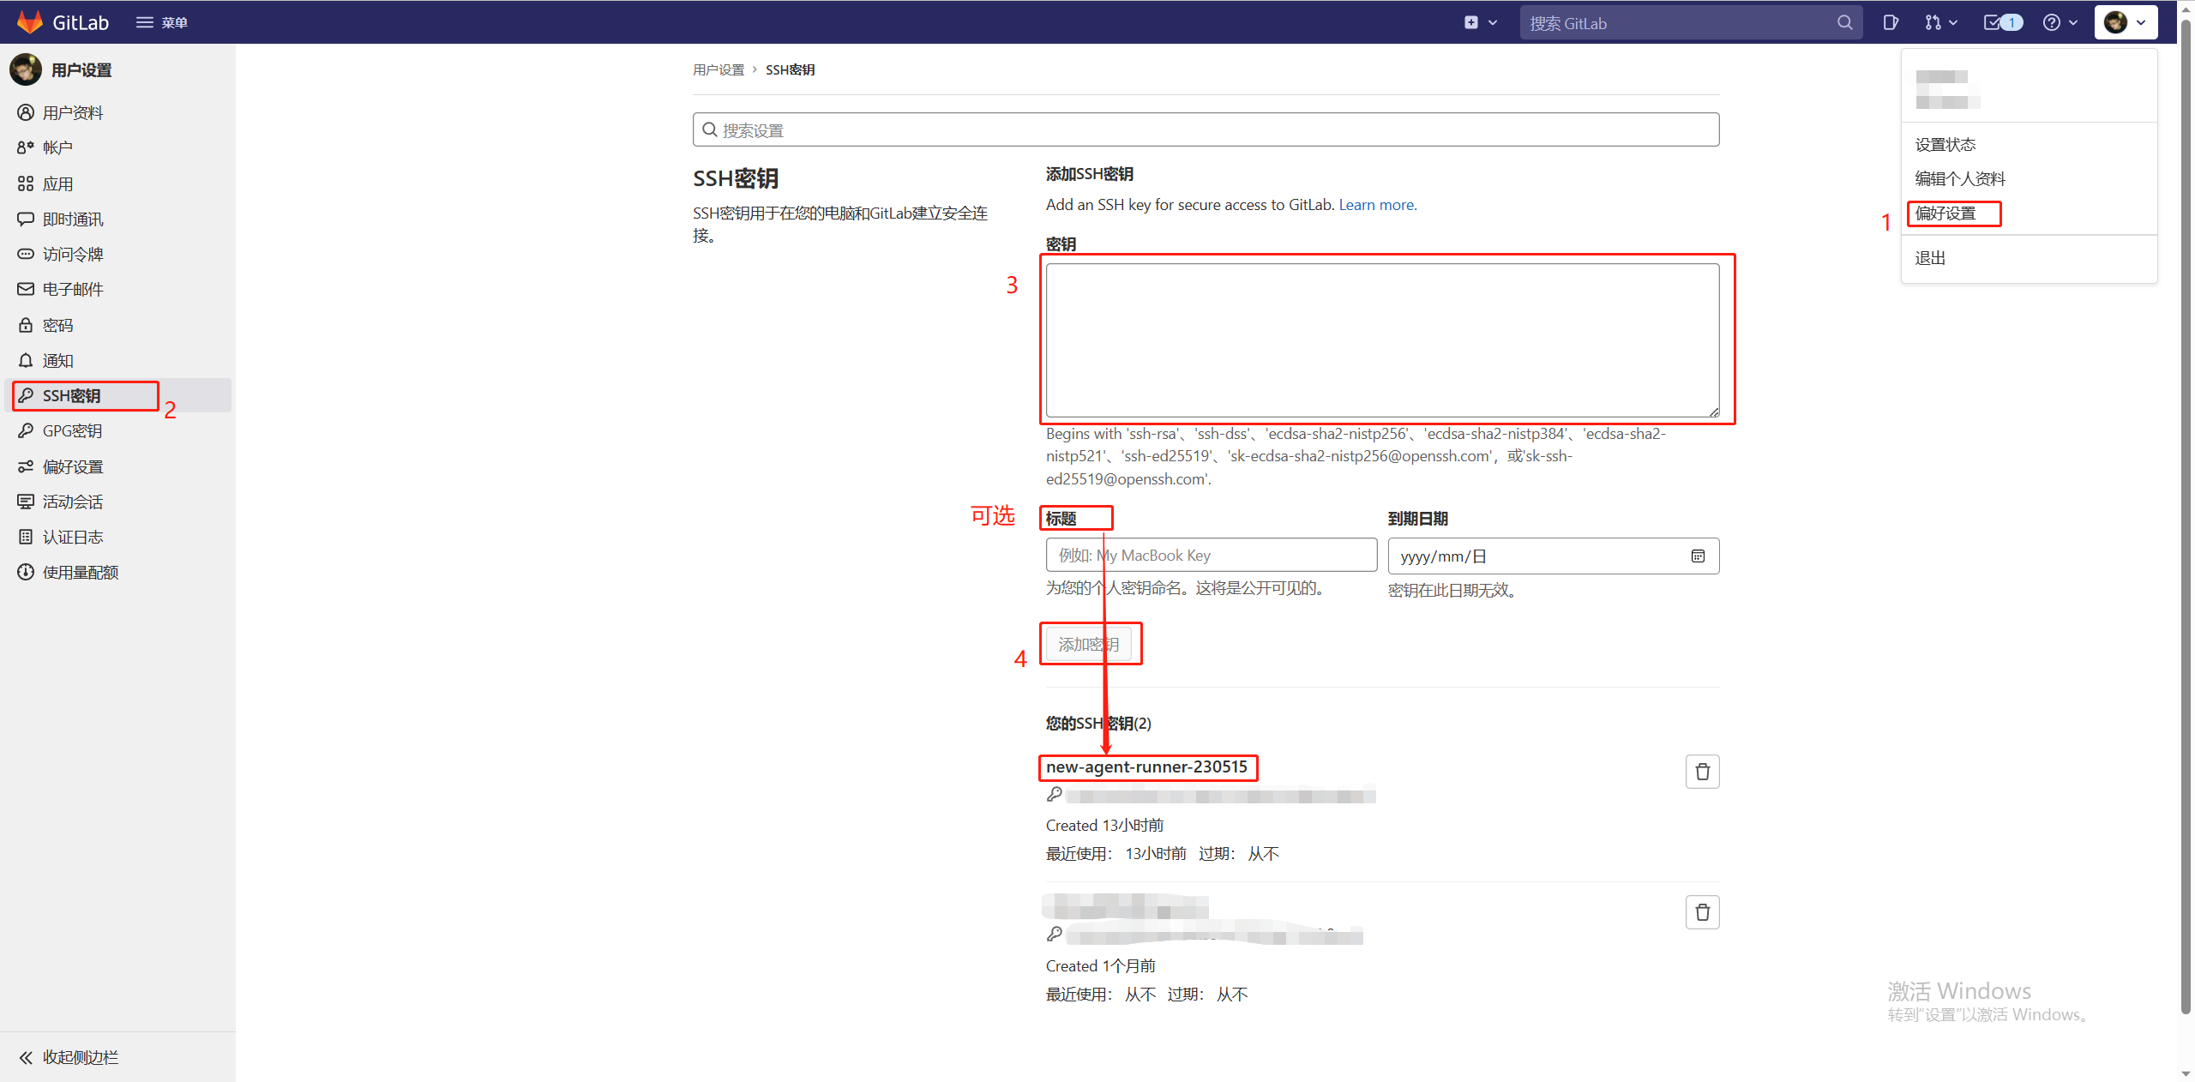The image size is (2195, 1082).
Task: Click the Learn more link
Action: tap(1377, 205)
